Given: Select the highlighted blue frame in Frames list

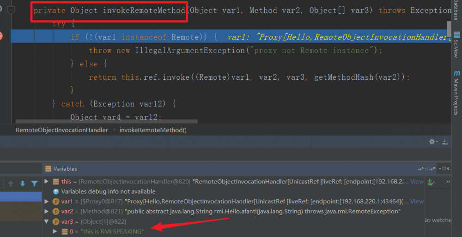Looking at the screenshot, I should coord(21,197).
